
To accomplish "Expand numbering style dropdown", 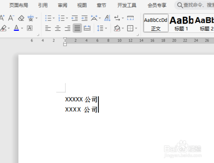I will point(67,18).
